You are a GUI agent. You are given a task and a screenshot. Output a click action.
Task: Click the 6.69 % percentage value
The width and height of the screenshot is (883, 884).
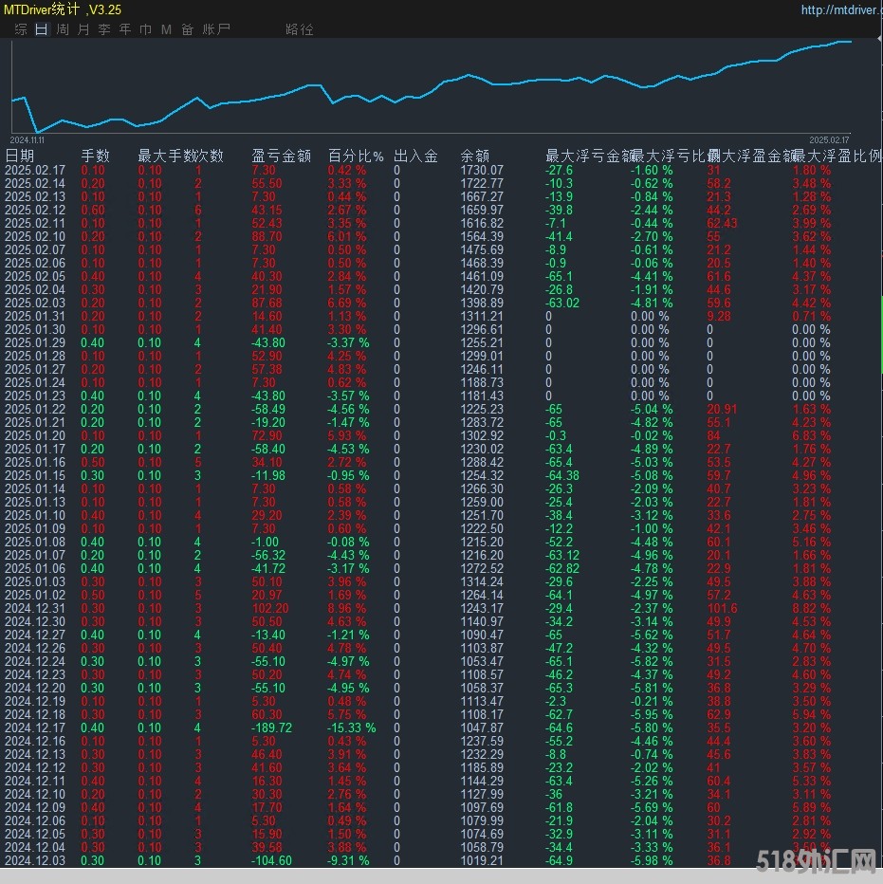tap(347, 303)
